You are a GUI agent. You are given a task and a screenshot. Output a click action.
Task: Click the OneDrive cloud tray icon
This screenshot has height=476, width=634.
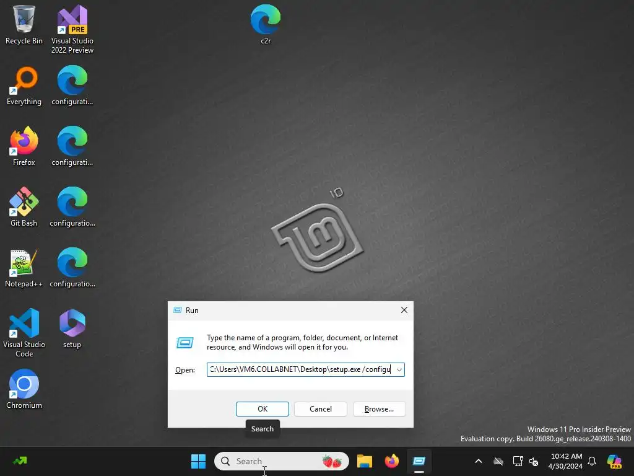pos(498,461)
